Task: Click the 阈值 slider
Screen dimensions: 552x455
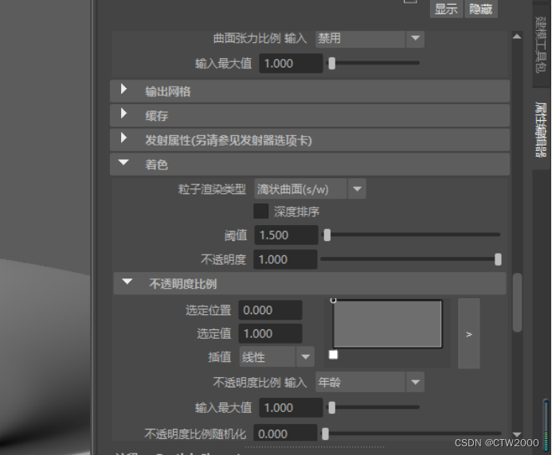Action: point(412,235)
